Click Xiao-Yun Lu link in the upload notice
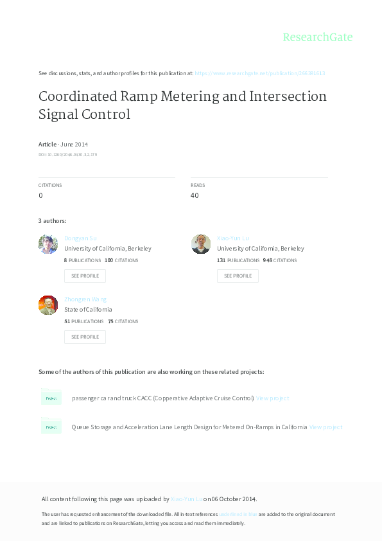 186,499
